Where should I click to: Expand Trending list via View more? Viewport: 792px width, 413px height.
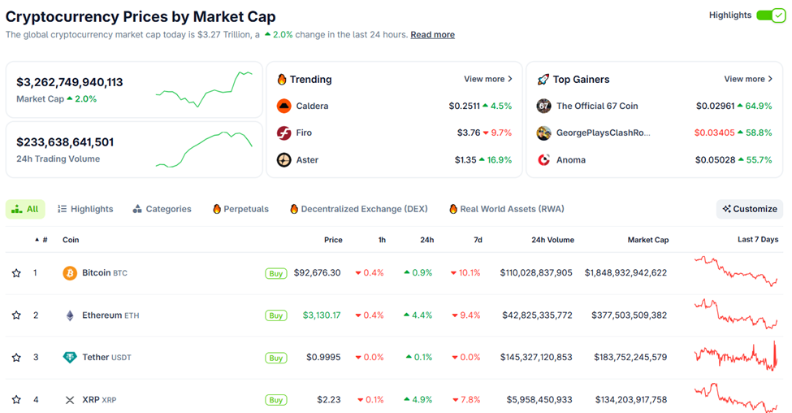(x=488, y=79)
